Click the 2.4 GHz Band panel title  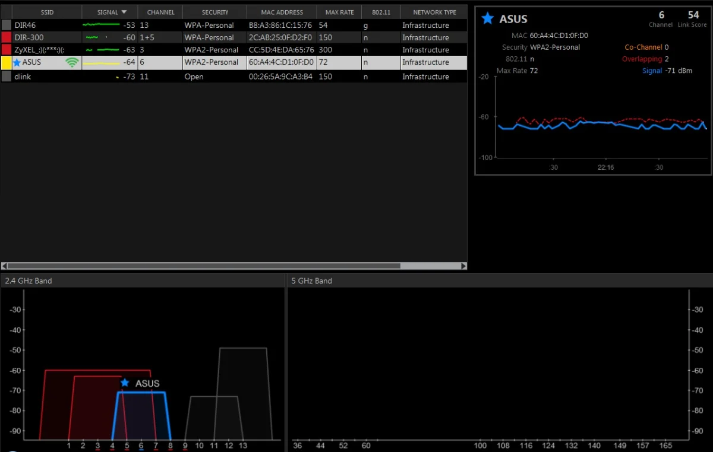29,281
